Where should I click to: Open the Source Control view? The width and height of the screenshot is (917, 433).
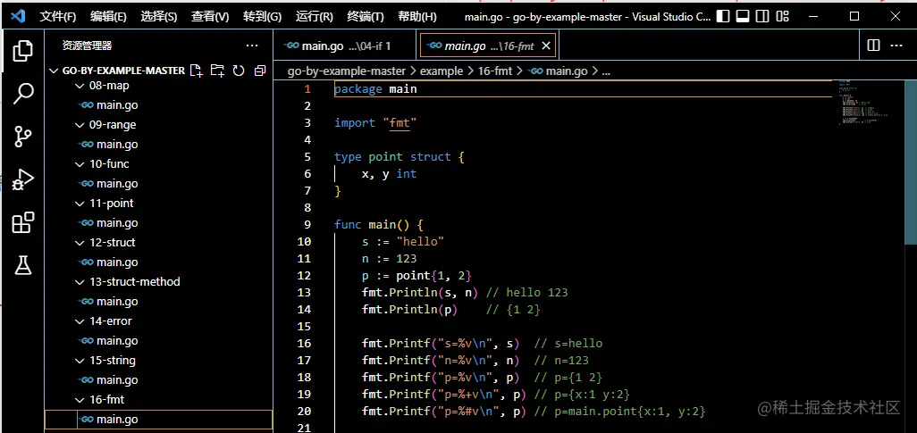pos(23,137)
